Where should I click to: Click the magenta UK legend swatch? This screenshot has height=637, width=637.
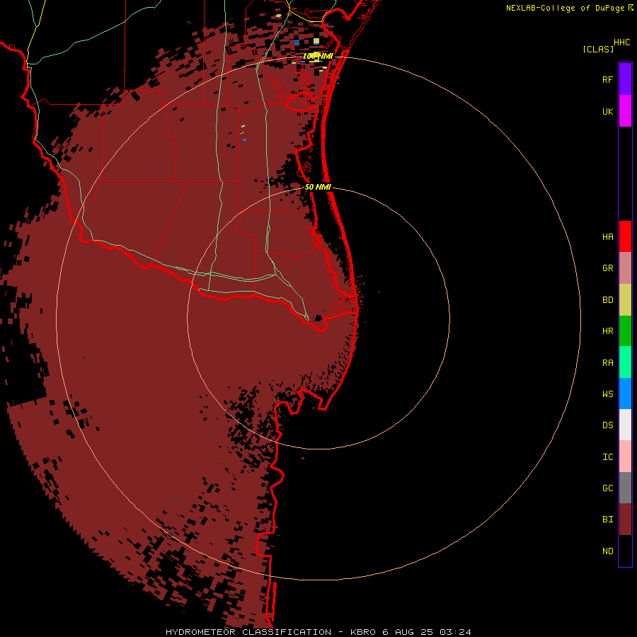(625, 111)
